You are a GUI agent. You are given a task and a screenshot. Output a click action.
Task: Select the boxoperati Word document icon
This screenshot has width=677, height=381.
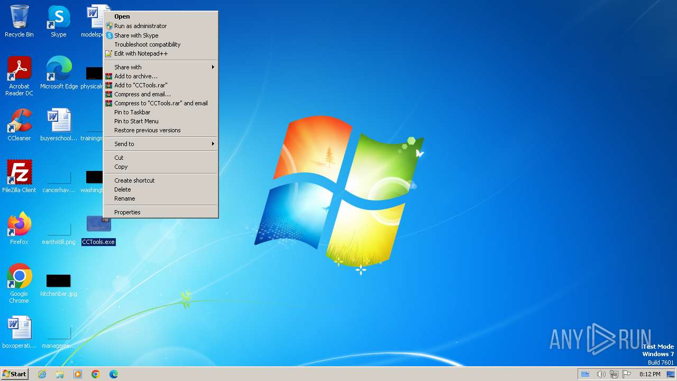19,332
